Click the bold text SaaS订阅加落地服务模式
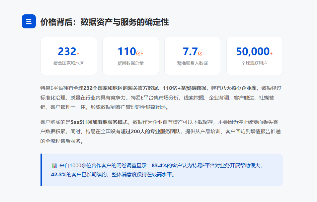Screen dimensions: 317x202 (99, 122)
